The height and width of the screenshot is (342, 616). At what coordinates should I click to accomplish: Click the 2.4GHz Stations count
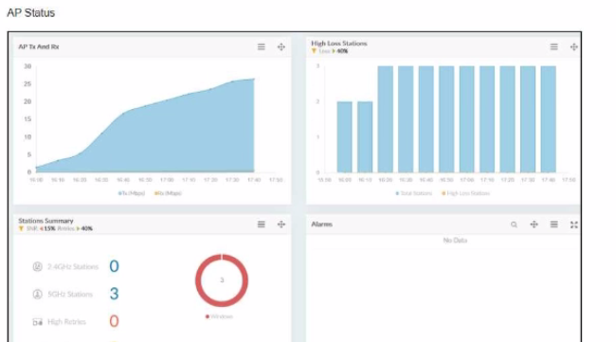coord(114,266)
